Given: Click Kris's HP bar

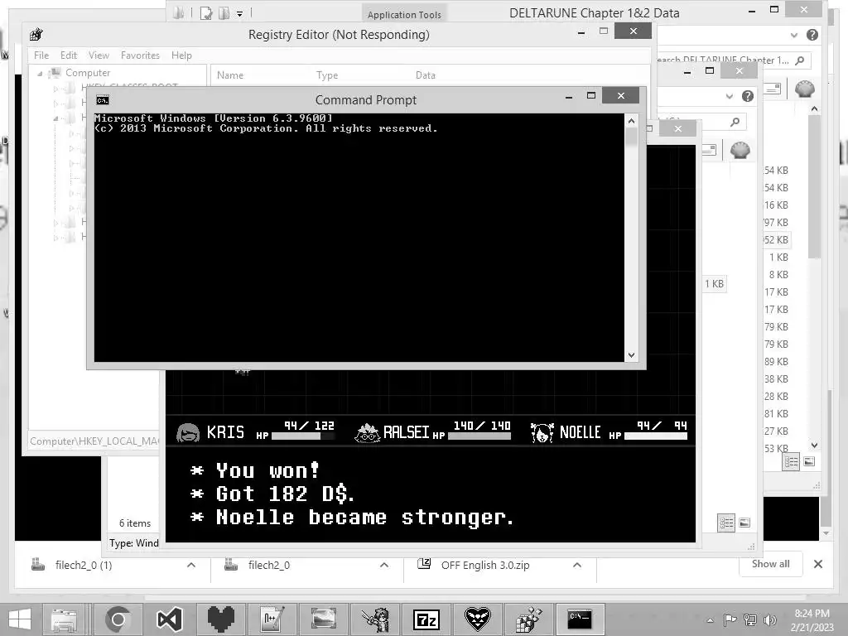Looking at the screenshot, I should click(x=303, y=436).
